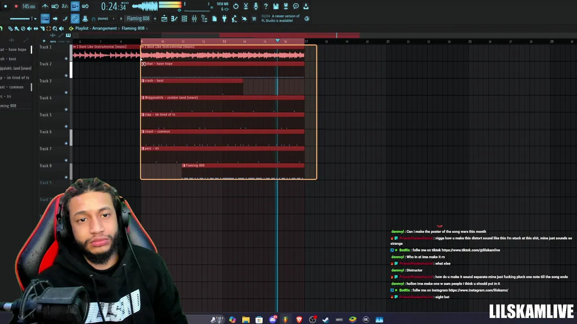Click the Track 2 header label
577x324 pixels.
[x=46, y=64]
